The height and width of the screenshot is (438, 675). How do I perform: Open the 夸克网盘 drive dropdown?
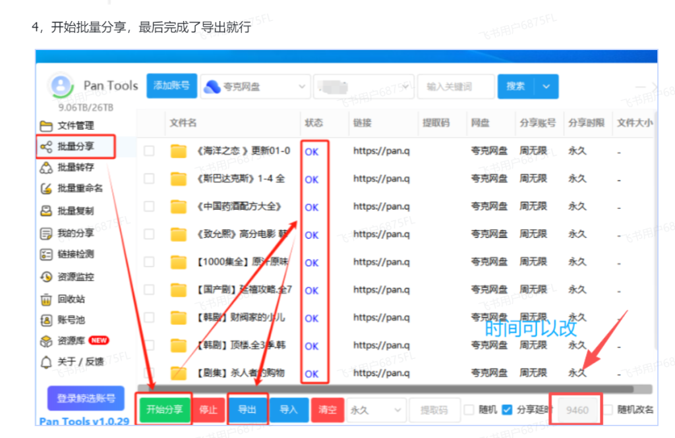pos(256,86)
